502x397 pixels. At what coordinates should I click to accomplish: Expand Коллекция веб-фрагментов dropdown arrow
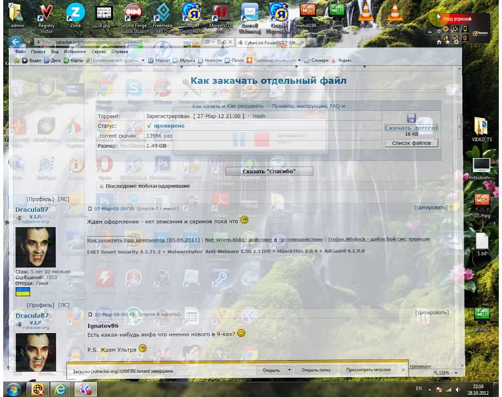pos(143,60)
